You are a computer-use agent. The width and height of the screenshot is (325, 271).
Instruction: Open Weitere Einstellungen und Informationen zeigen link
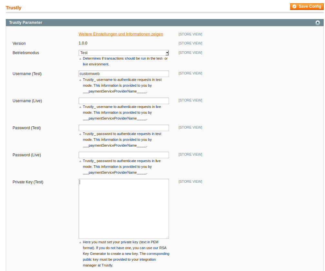click(x=121, y=34)
